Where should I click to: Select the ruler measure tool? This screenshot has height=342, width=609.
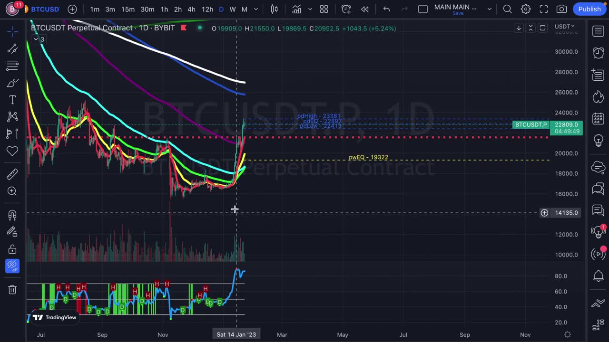click(12, 174)
